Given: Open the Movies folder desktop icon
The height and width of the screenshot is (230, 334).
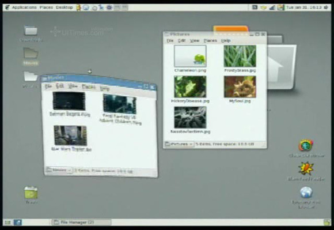Looking at the screenshot, I should click(x=31, y=54).
